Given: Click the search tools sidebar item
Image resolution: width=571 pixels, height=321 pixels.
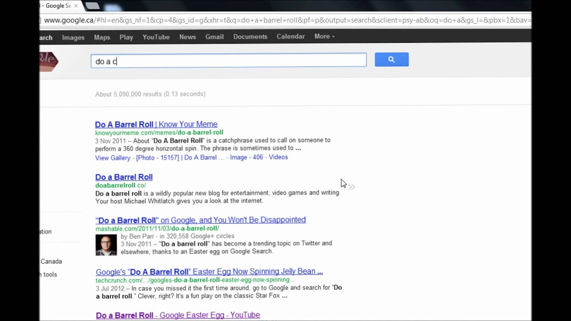Looking at the screenshot, I should click(49, 275).
